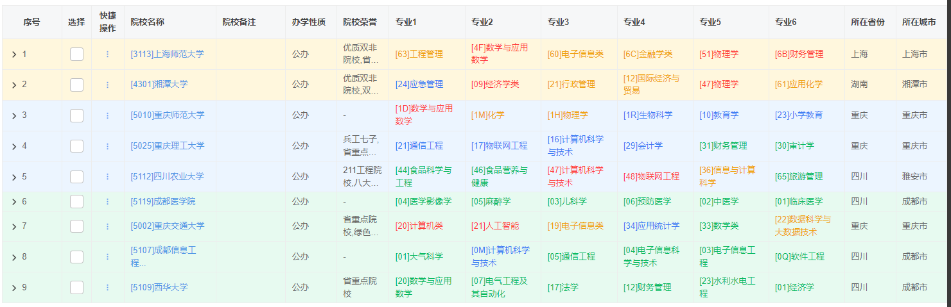951x307 pixels.
Task: Open quick actions menu for 湘潭大学 row
Action: click(107, 85)
